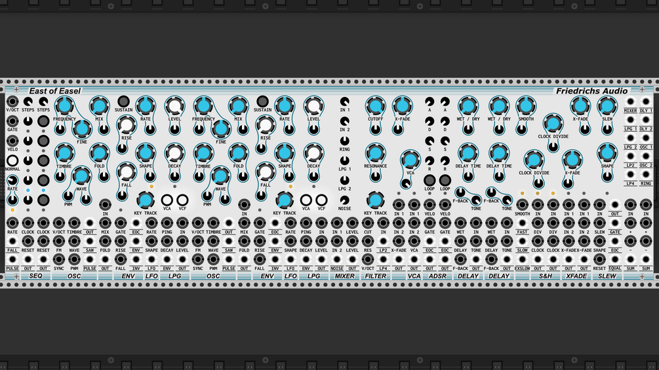Click the MIXER jack in the right-hand column
The image size is (659, 370).
630,102
